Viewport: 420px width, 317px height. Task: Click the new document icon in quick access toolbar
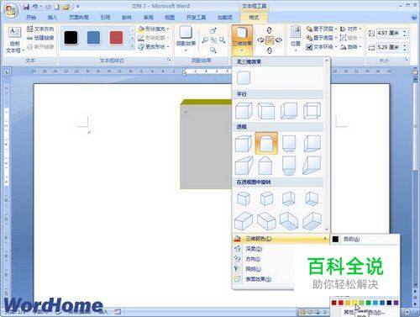(x=57, y=7)
